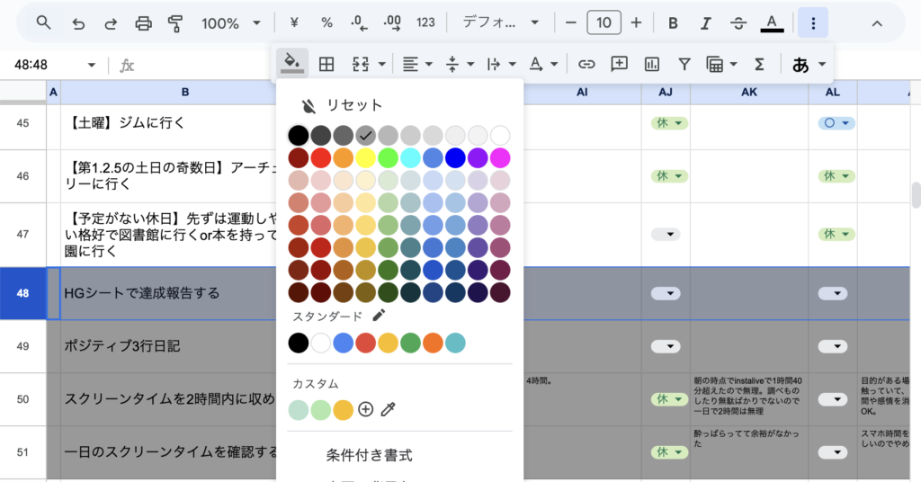Expand the font family dropdown
921x482 pixels.
(x=501, y=22)
